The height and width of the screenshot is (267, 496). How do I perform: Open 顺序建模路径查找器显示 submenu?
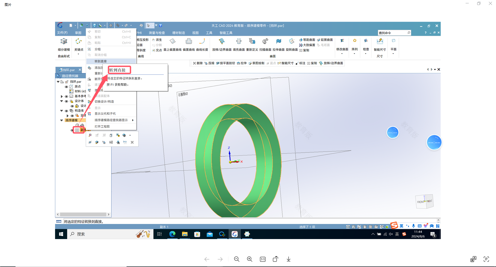111,120
